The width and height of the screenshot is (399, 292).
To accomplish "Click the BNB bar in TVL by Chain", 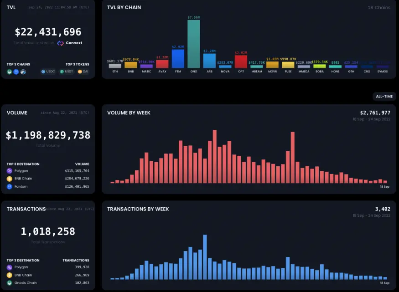I will [131, 65].
